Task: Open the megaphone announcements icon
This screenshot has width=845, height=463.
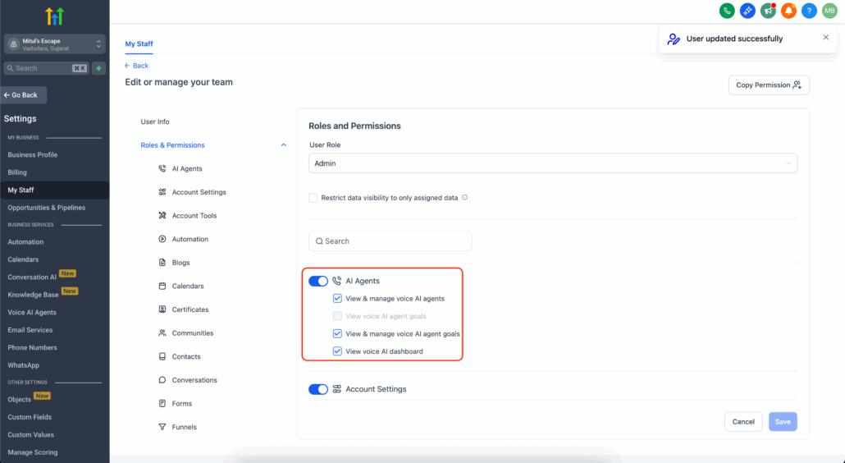Action: pos(768,11)
